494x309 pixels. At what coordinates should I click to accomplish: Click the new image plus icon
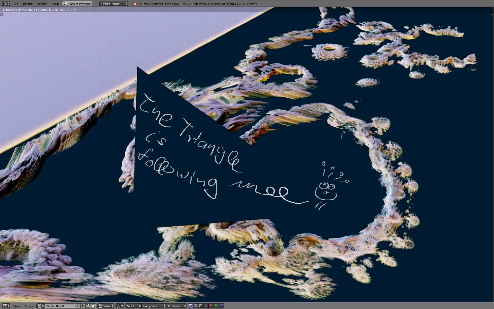(x=83, y=306)
